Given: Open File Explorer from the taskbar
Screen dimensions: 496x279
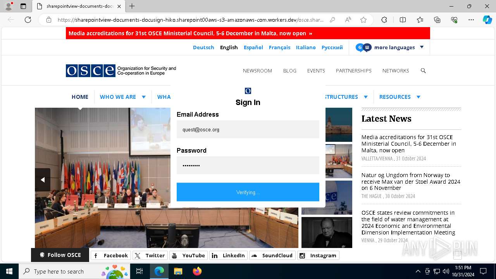Looking at the screenshot, I should pyautogui.click(x=178, y=271).
